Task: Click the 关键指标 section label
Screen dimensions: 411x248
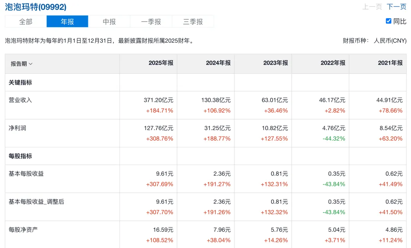Action: (x=20, y=83)
